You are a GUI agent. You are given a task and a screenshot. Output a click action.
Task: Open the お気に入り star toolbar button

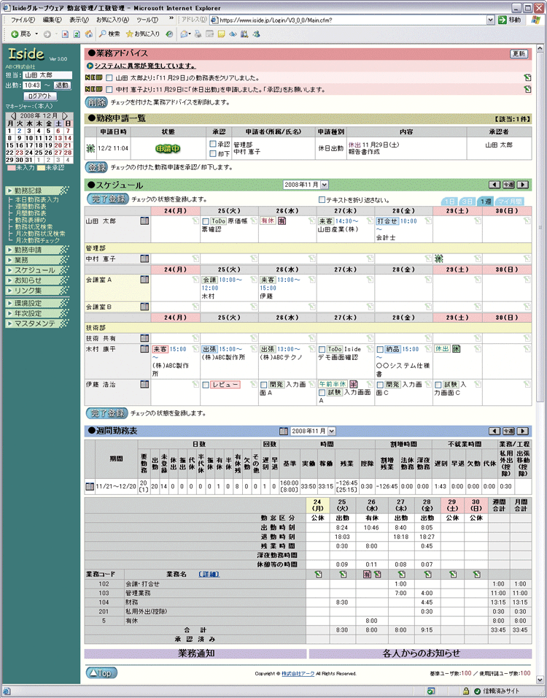tap(142, 34)
